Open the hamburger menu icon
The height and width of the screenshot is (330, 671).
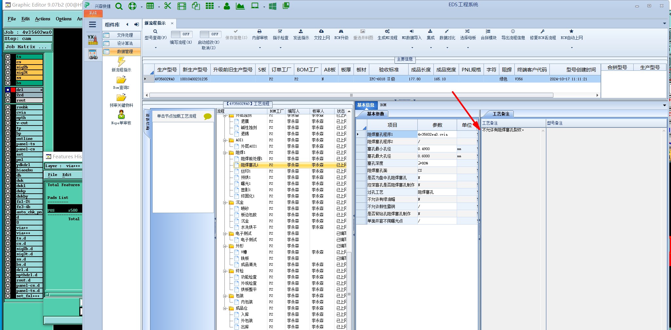pyautogui.click(x=93, y=25)
